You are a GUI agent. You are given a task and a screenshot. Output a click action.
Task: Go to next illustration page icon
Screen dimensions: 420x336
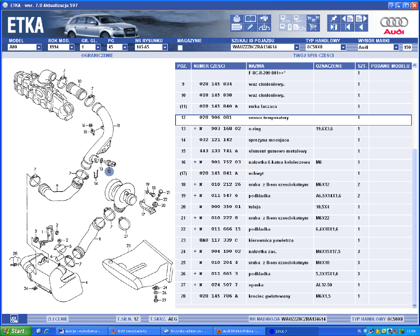[361, 18]
